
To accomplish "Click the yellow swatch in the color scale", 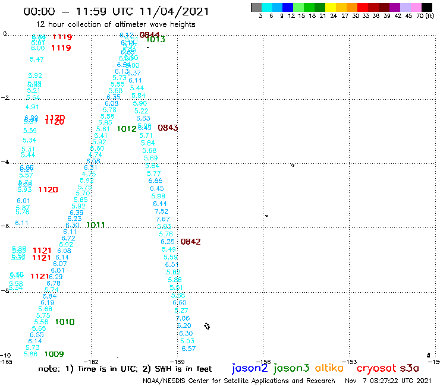I will pyautogui.click(x=331, y=7).
